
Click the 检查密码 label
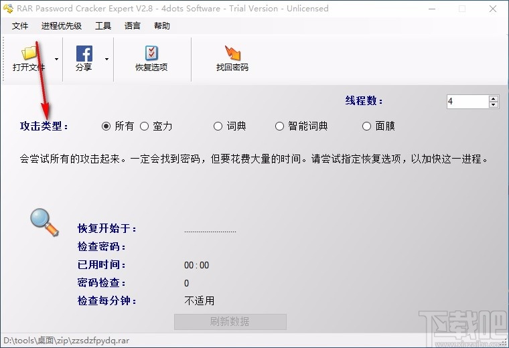pos(102,246)
